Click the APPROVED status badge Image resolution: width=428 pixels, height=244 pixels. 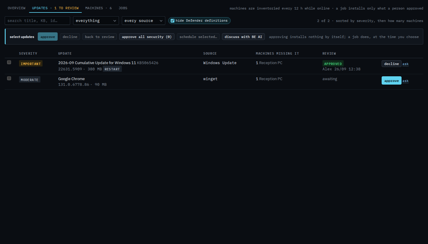point(333,64)
